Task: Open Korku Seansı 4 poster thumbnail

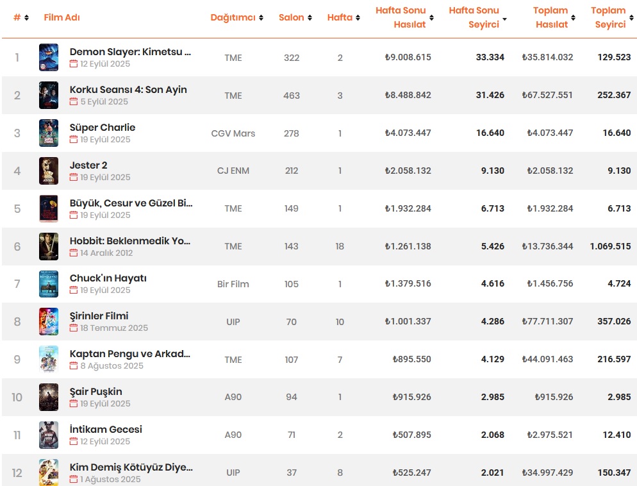Action: click(x=49, y=96)
